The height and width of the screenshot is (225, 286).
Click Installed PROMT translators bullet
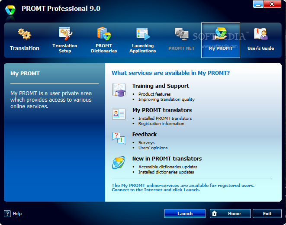(x=165, y=118)
